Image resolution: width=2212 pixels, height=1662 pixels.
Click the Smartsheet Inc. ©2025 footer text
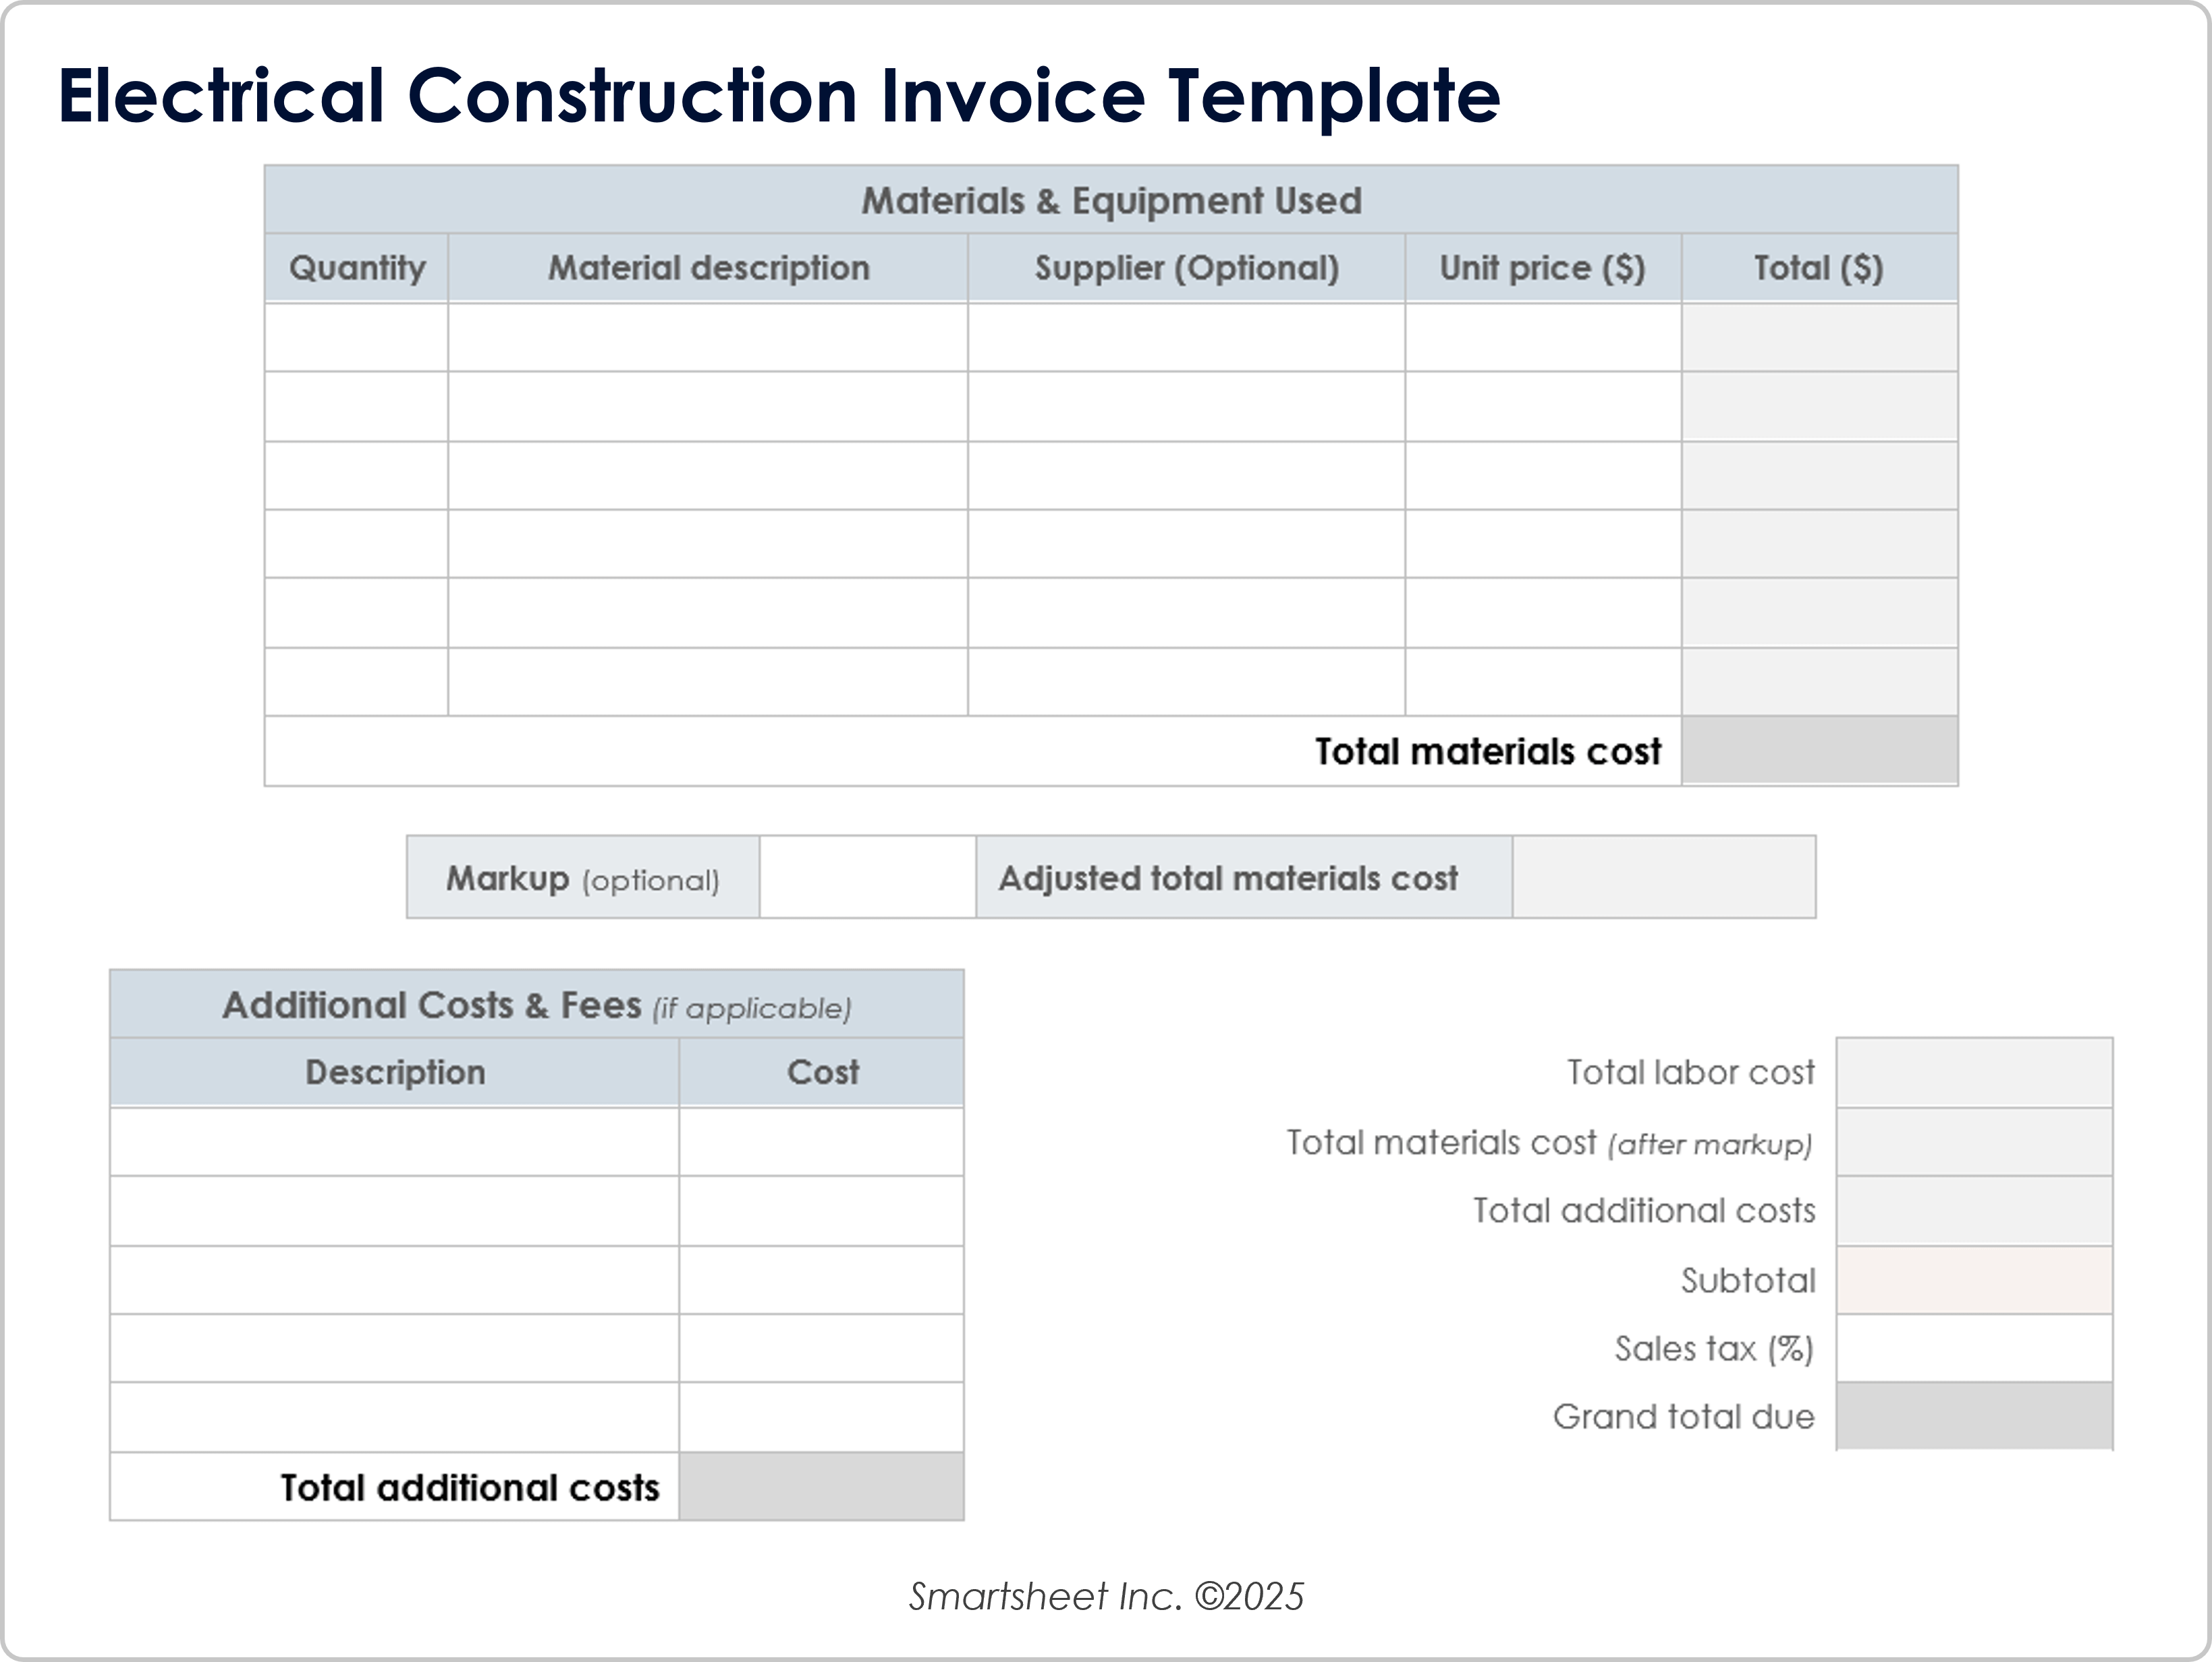click(1106, 1596)
